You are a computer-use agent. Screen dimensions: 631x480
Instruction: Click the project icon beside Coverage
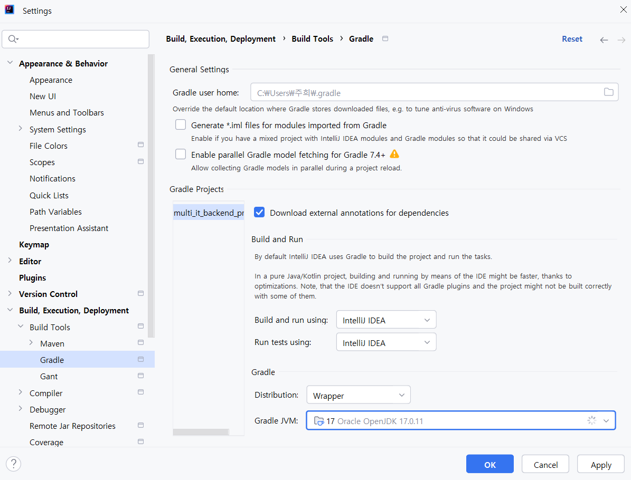pos(140,441)
